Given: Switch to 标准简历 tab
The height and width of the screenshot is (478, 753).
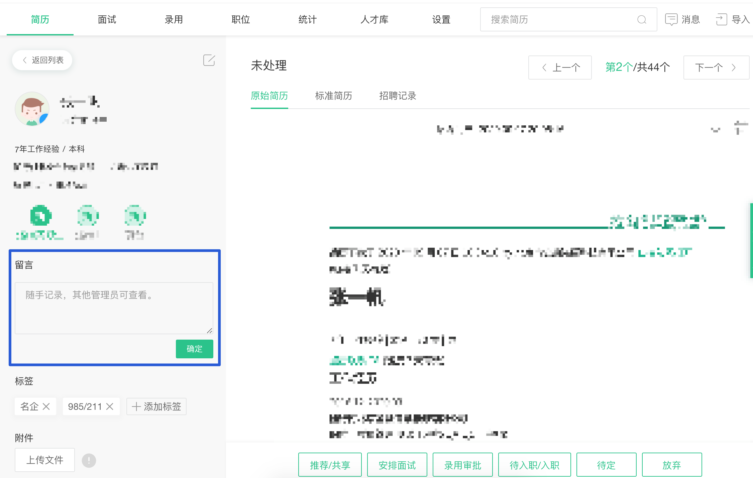Looking at the screenshot, I should [333, 96].
